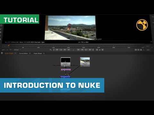The image size is (154, 115).
Task: Click timeline at frame 200
Action: tap(68, 46)
